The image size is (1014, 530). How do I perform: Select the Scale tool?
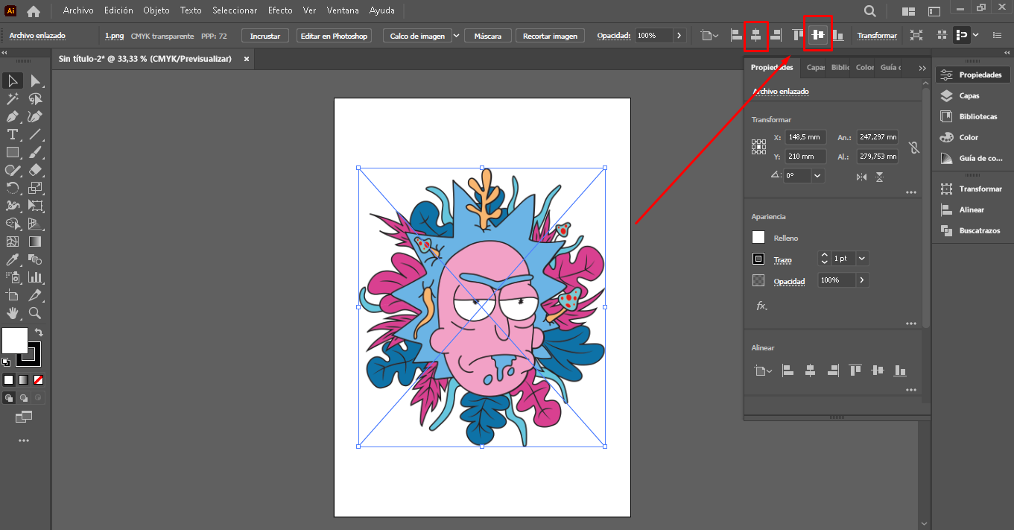tap(35, 188)
